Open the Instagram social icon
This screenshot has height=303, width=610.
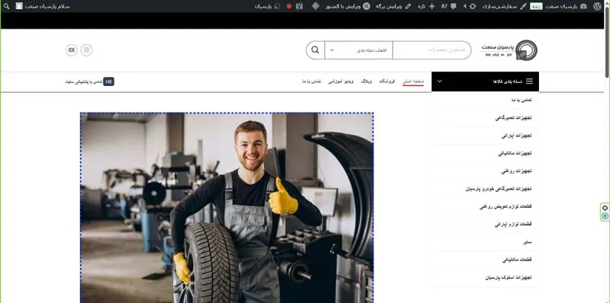(87, 50)
